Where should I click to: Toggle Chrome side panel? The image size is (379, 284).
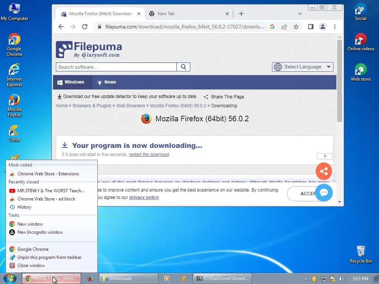tap(311, 27)
